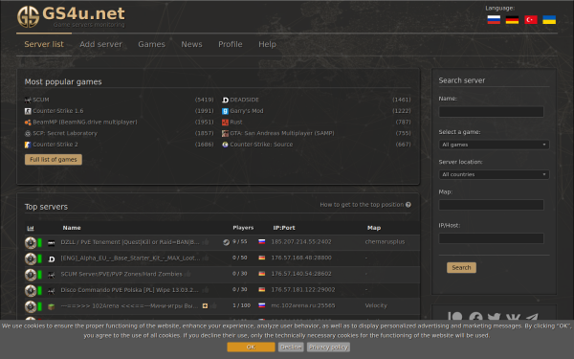The image size is (574, 359).
Task: Click the rank chart column header icon
Action: point(31,228)
